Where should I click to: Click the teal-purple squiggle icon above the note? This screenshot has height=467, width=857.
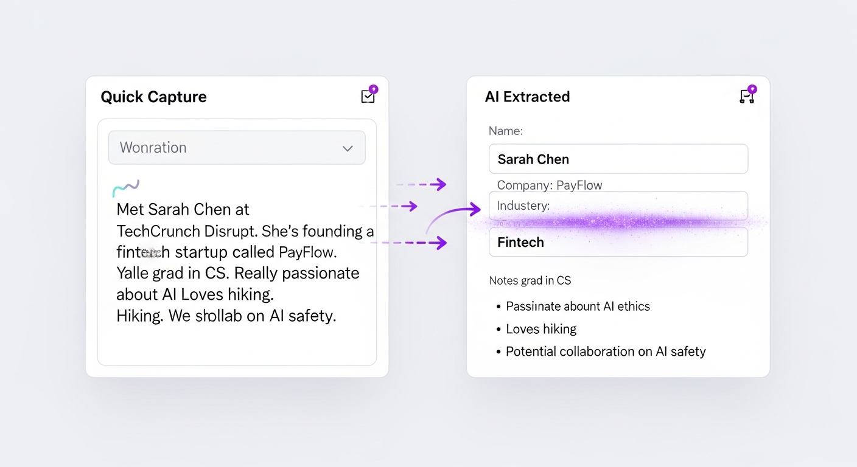click(x=126, y=188)
